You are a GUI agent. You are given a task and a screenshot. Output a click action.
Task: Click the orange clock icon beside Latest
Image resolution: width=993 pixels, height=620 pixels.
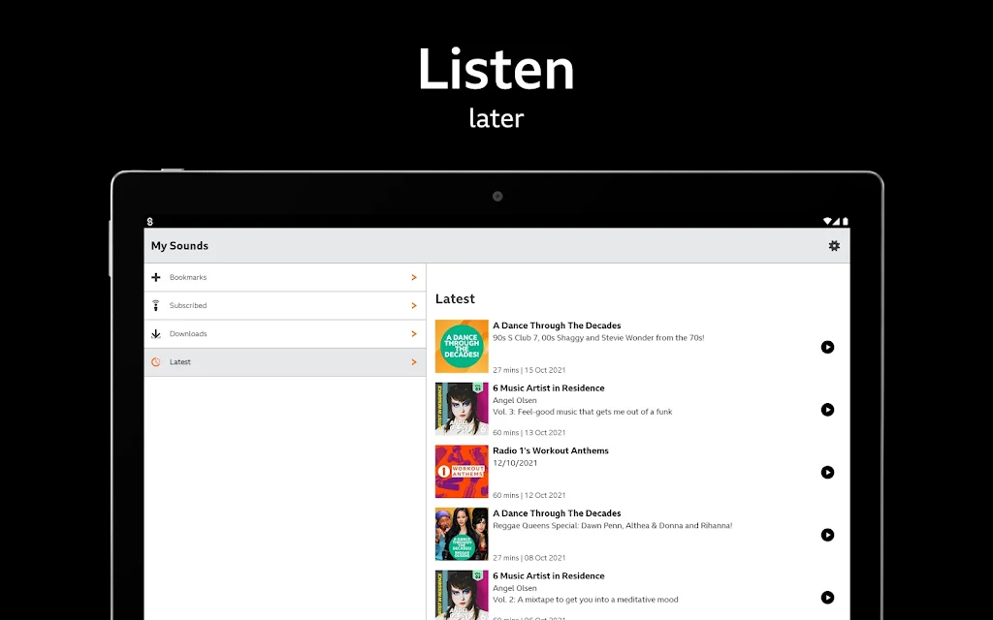tap(156, 362)
